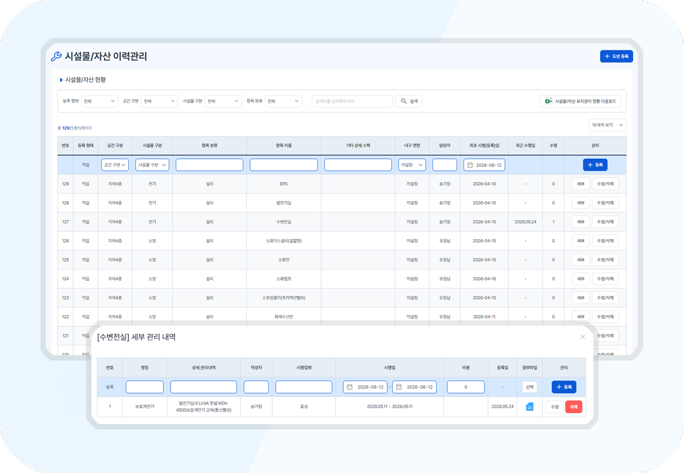Click 세부 button for the EPS row
The image size is (684, 473).
[580, 184]
